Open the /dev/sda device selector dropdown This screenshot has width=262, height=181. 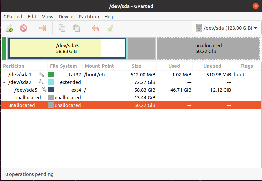(227, 28)
